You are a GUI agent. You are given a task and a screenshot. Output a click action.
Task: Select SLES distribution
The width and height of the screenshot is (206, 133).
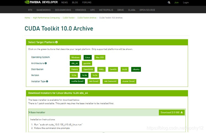click(125, 69)
